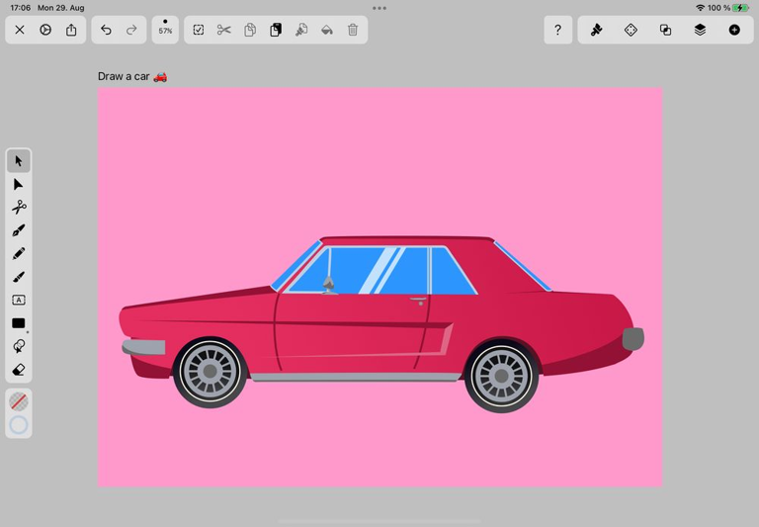Toggle multi-select mode (dashed checkbox icon)
The height and width of the screenshot is (527, 759).
[x=199, y=30]
